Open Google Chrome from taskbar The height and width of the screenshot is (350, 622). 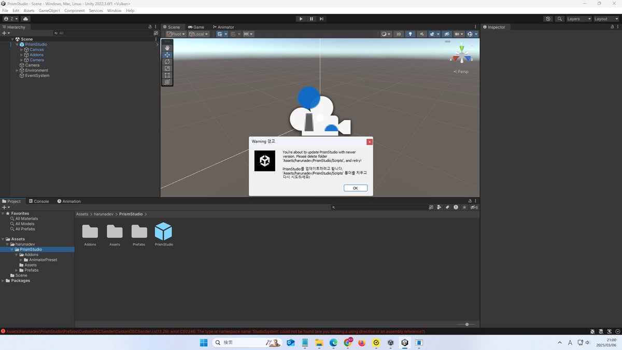347,342
